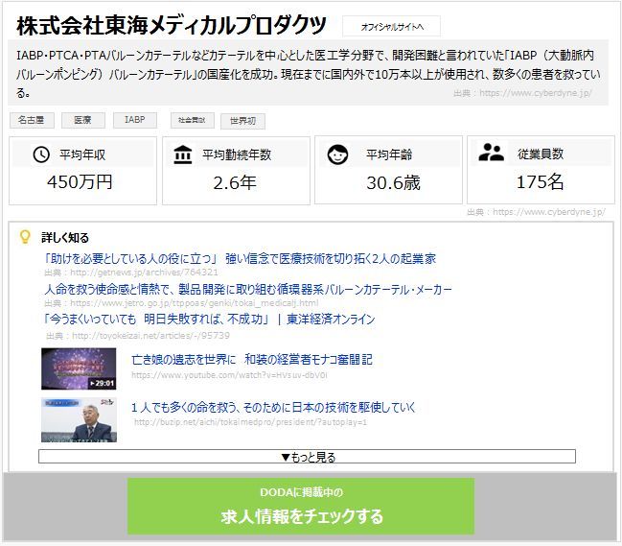Open article 人命を救う使命感と情熱で
This screenshot has width=622, height=546.
[248, 289]
